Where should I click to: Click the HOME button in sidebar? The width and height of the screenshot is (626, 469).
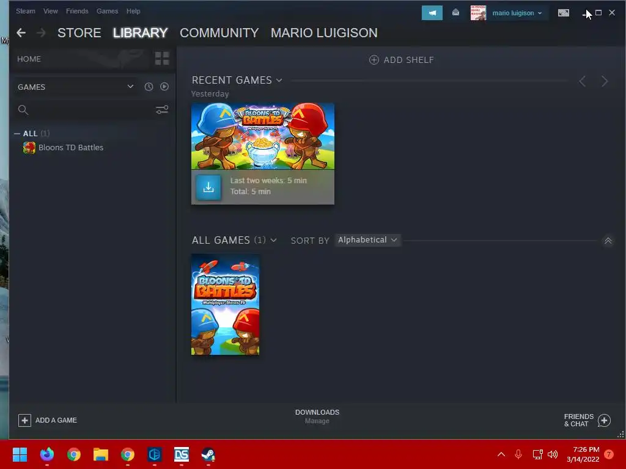(29, 59)
